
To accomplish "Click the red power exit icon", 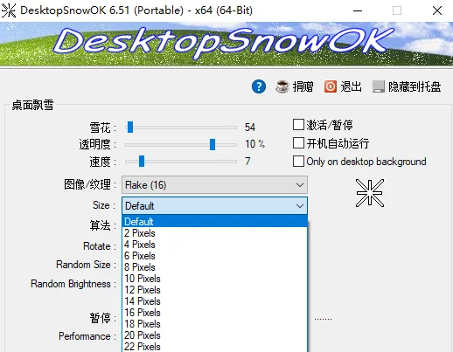I will click(x=331, y=86).
